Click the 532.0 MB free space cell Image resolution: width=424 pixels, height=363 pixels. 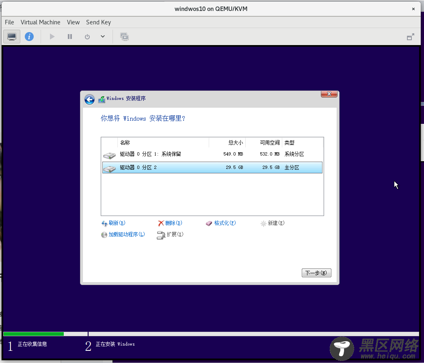pos(270,154)
